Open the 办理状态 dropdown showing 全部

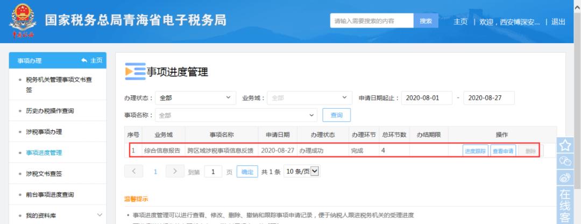[x=196, y=98]
